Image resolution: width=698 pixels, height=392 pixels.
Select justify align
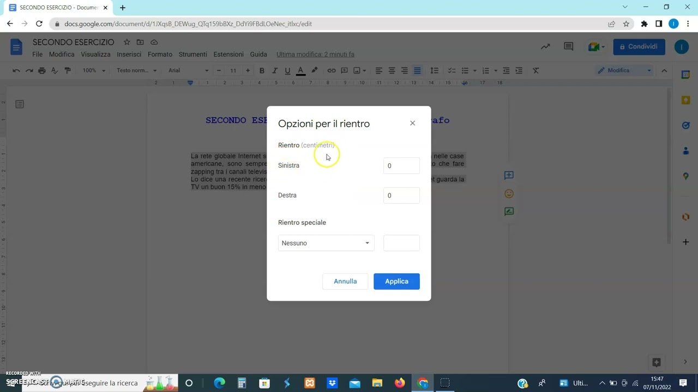pyautogui.click(x=417, y=70)
